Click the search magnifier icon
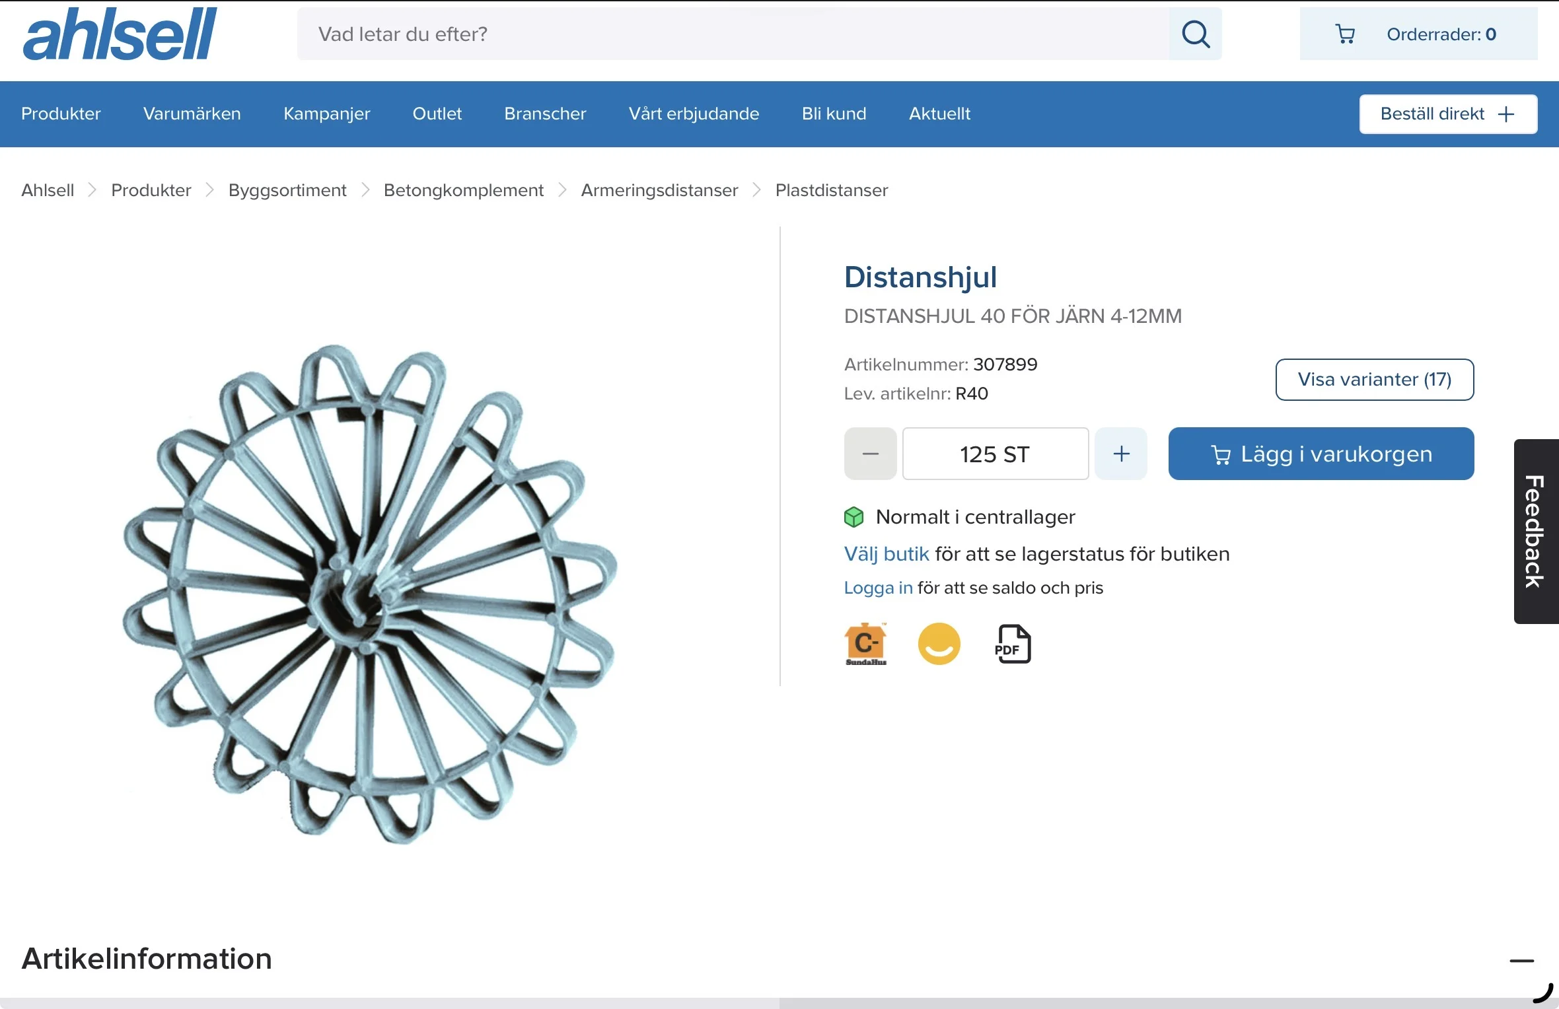 click(x=1195, y=34)
